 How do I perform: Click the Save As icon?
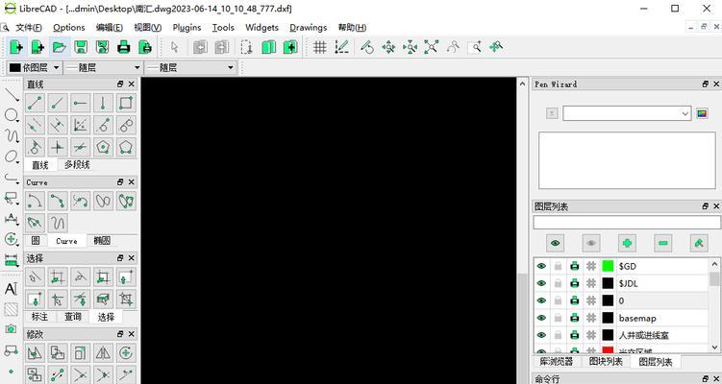pos(102,47)
